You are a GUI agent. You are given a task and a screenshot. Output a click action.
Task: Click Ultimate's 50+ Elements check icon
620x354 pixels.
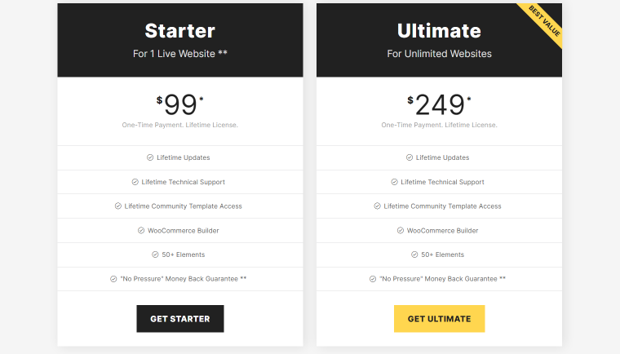(x=414, y=254)
